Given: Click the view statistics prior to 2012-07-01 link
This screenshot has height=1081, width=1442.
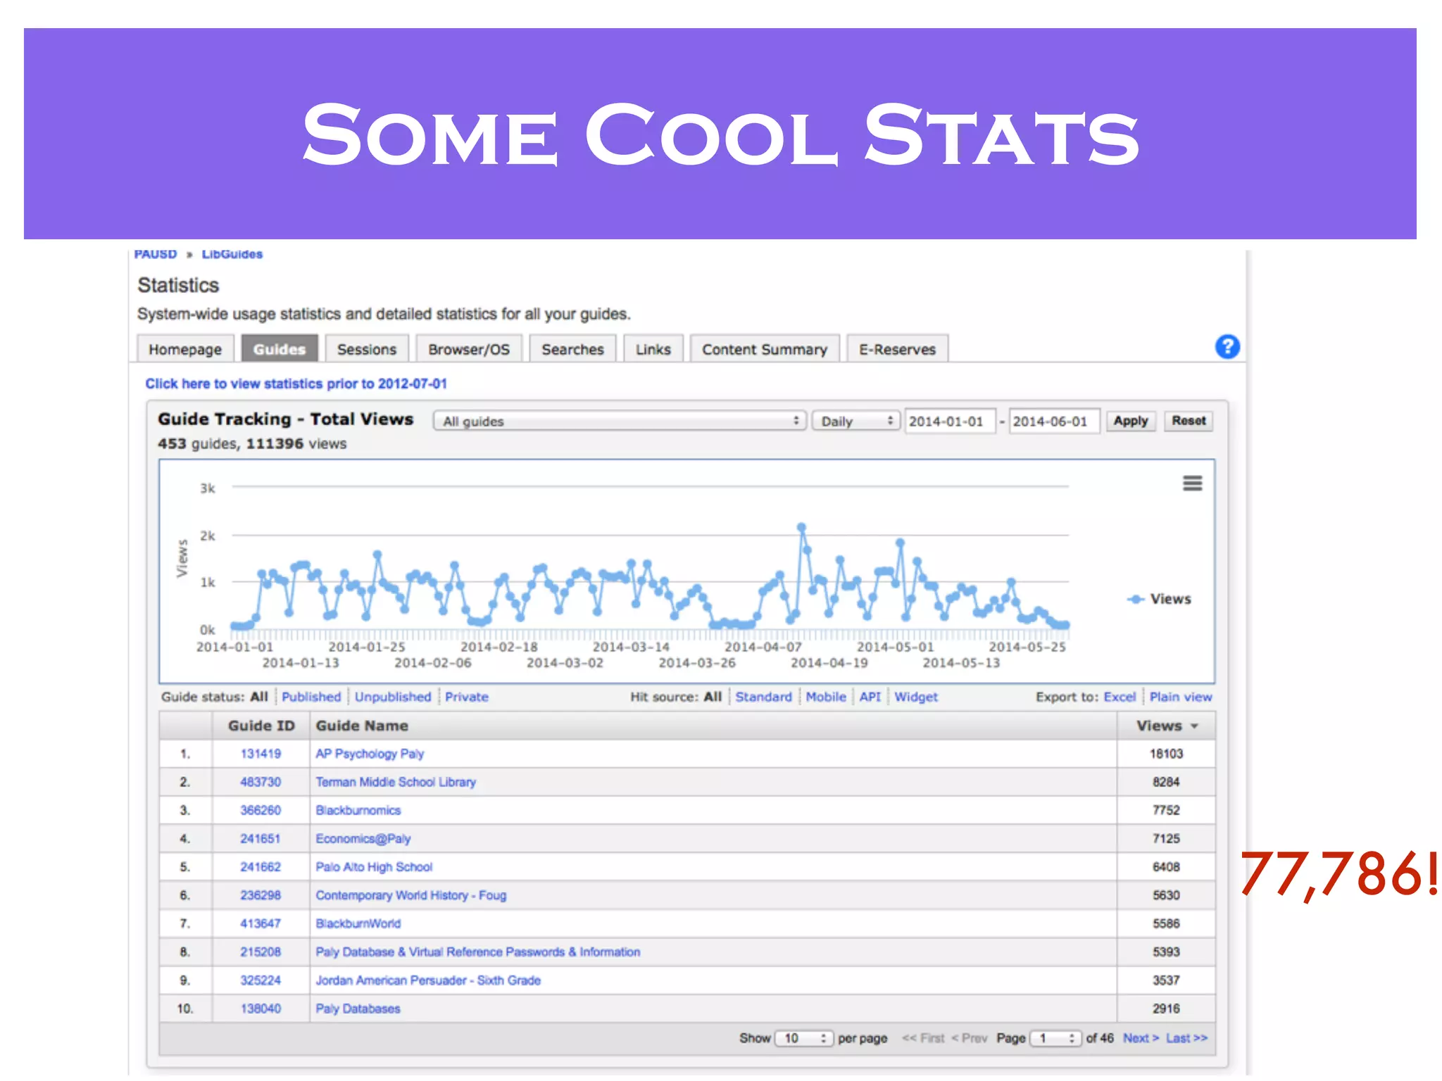Looking at the screenshot, I should pos(296,384).
